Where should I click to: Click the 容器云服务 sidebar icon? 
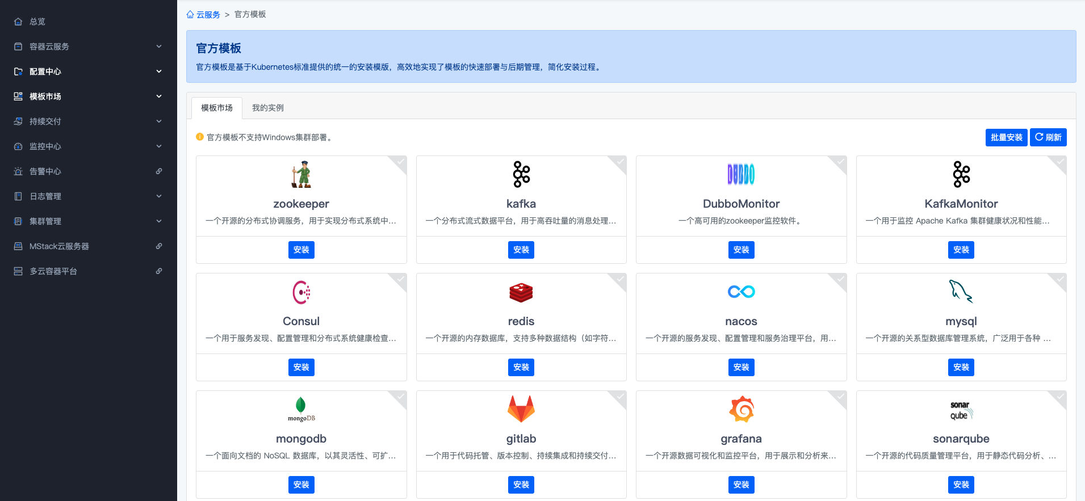coord(18,47)
